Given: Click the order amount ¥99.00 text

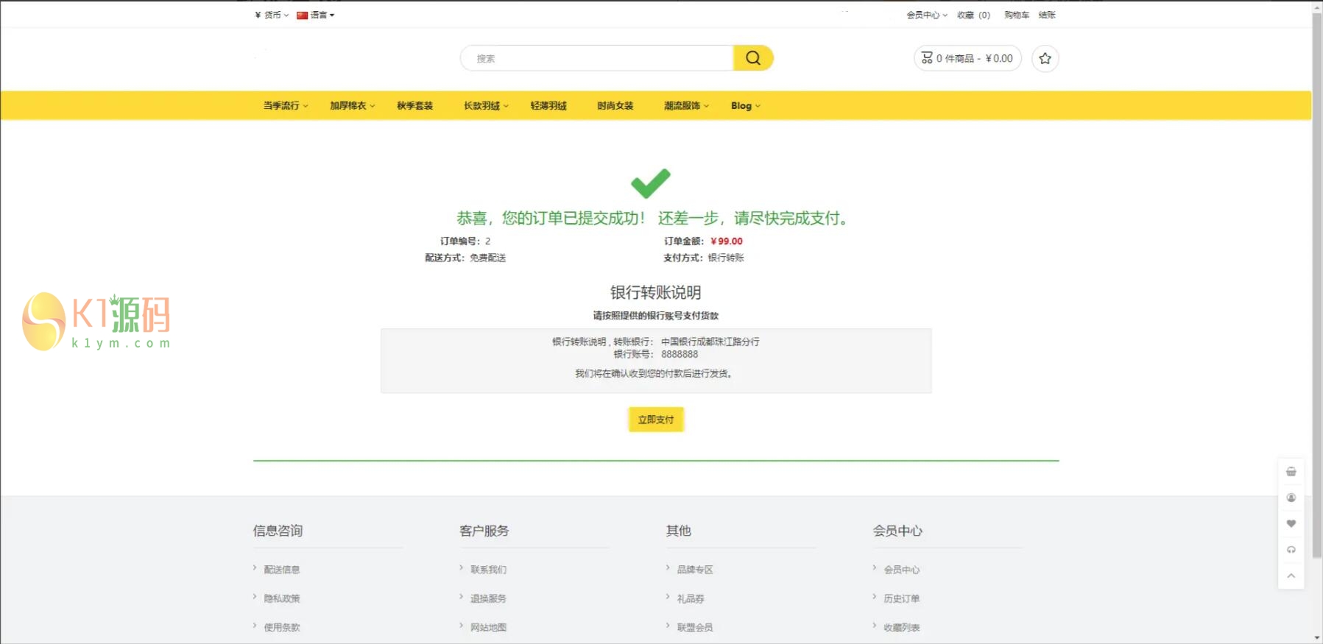Looking at the screenshot, I should point(727,241).
